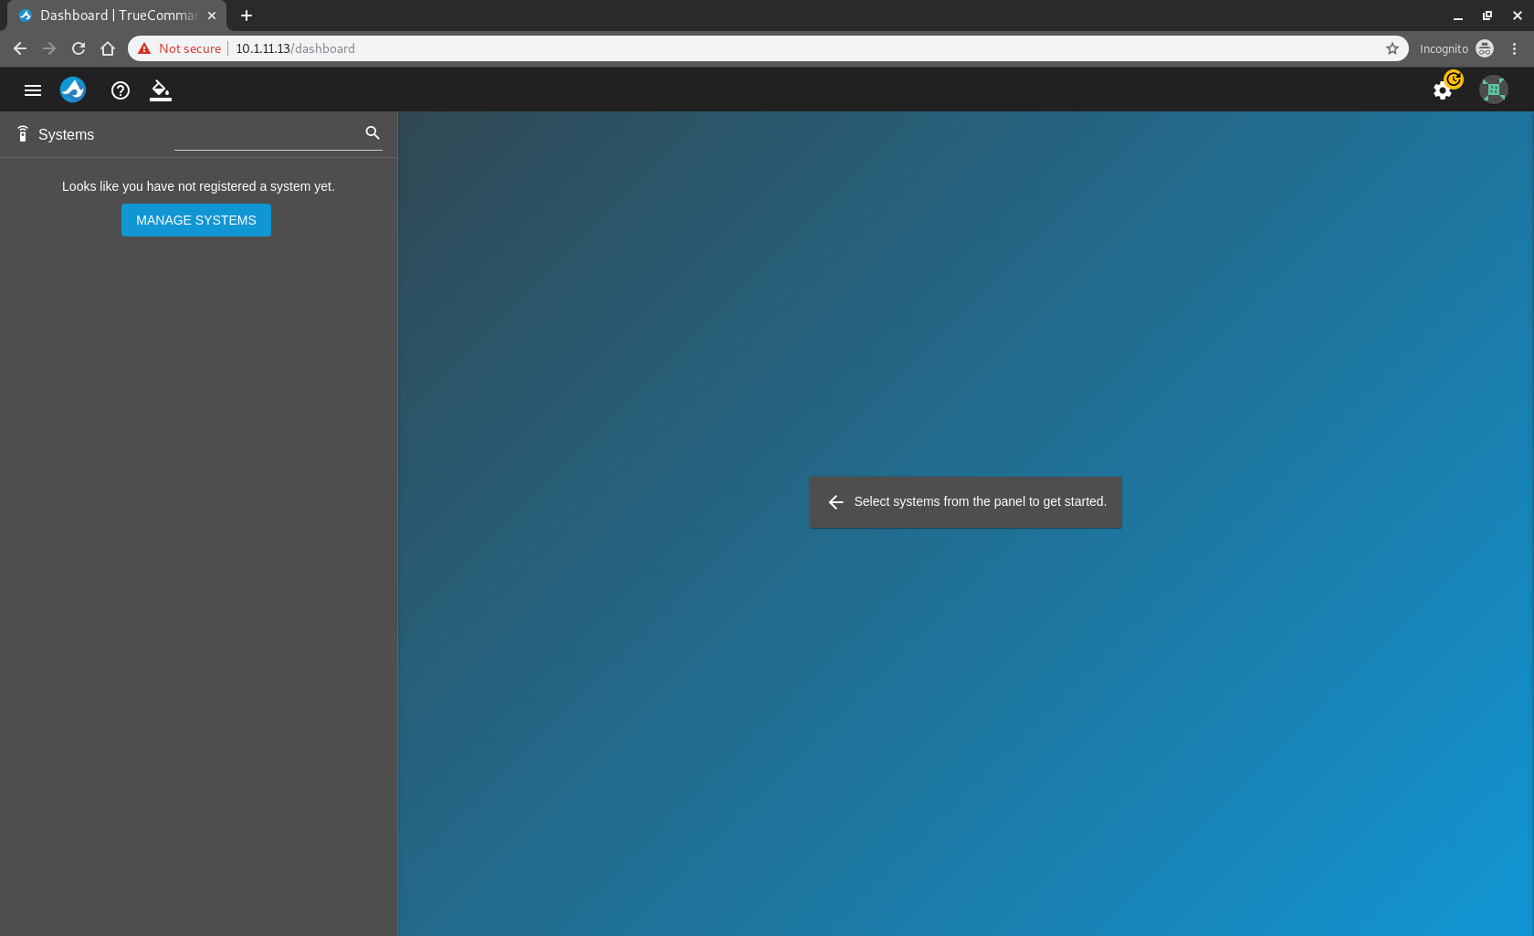The width and height of the screenshot is (1534, 936).
Task: Close the Dashboard TrueCommand tab
Action: coord(212,16)
